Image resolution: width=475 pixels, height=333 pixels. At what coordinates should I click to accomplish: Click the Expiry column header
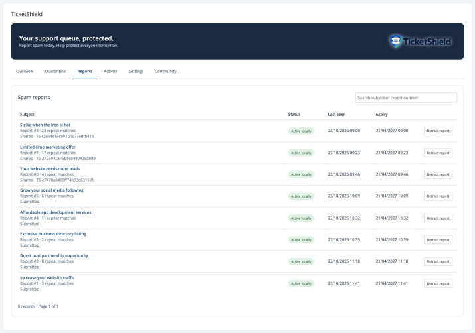(382, 115)
